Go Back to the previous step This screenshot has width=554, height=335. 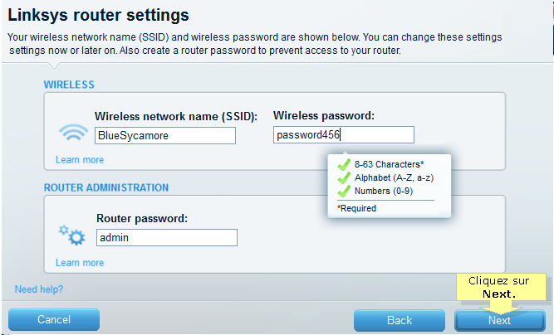[400, 320]
